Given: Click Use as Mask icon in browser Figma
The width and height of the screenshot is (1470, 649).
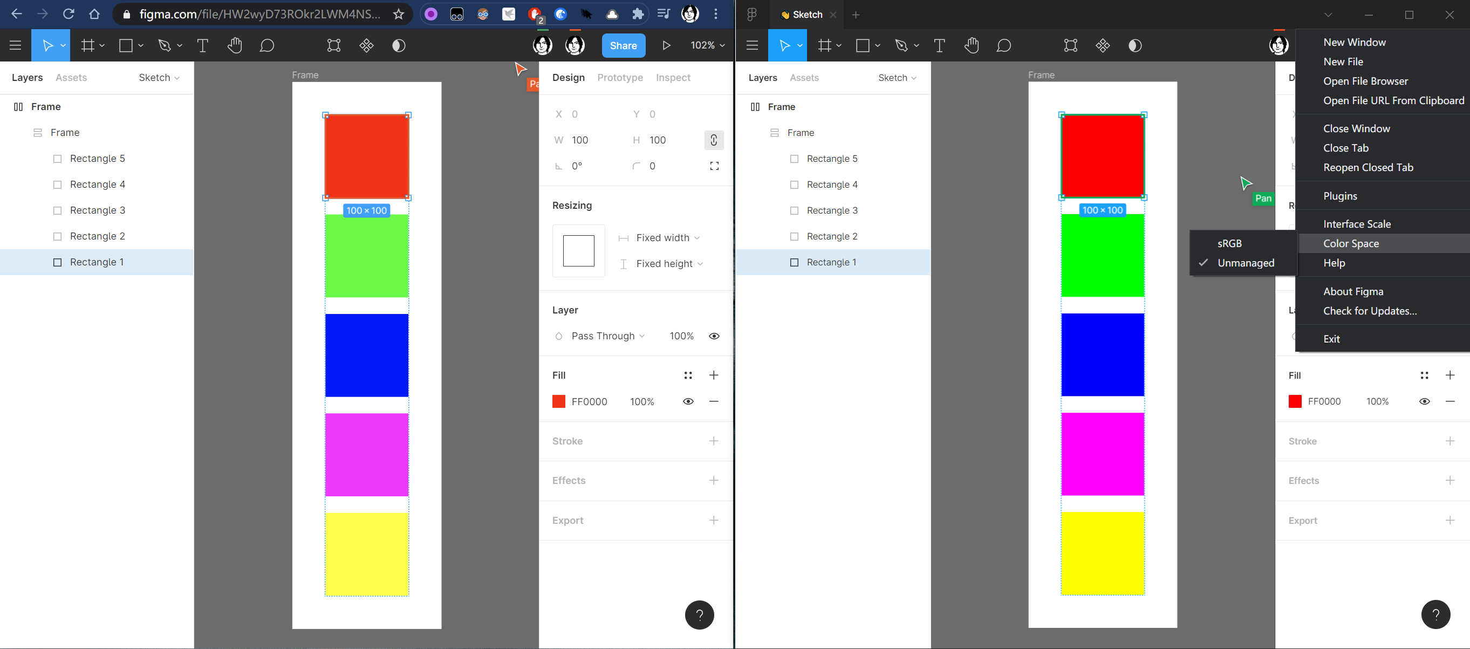Looking at the screenshot, I should pyautogui.click(x=399, y=45).
